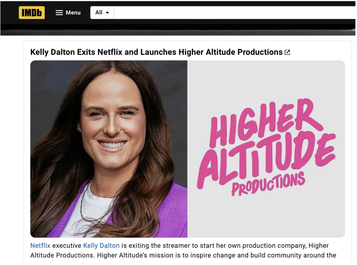Click the gray logo panel of article image
Screen dimensions: 357x265
coord(266,149)
